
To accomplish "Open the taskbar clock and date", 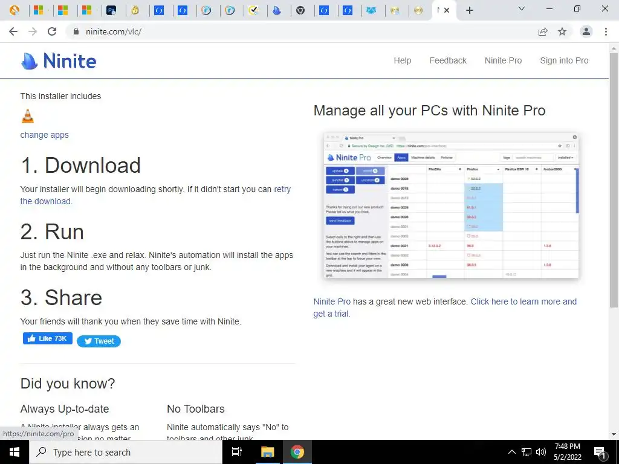I will click(x=567, y=452).
